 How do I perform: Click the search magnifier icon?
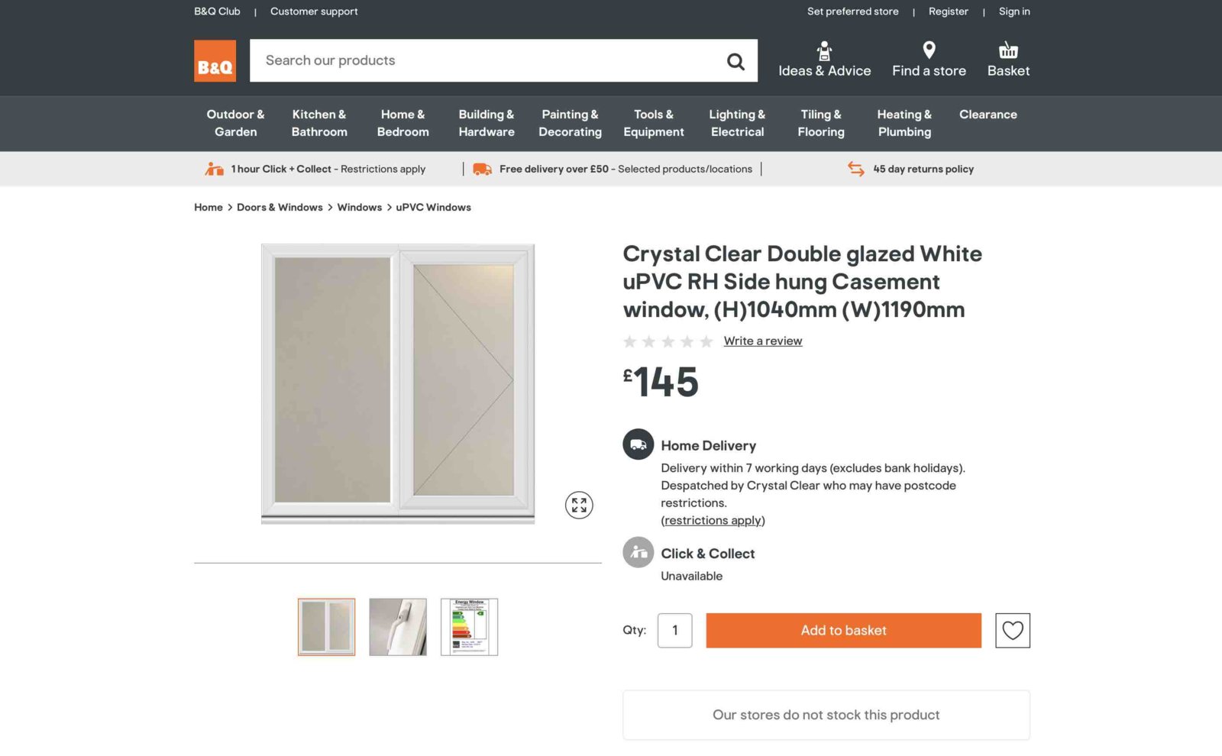click(x=735, y=61)
